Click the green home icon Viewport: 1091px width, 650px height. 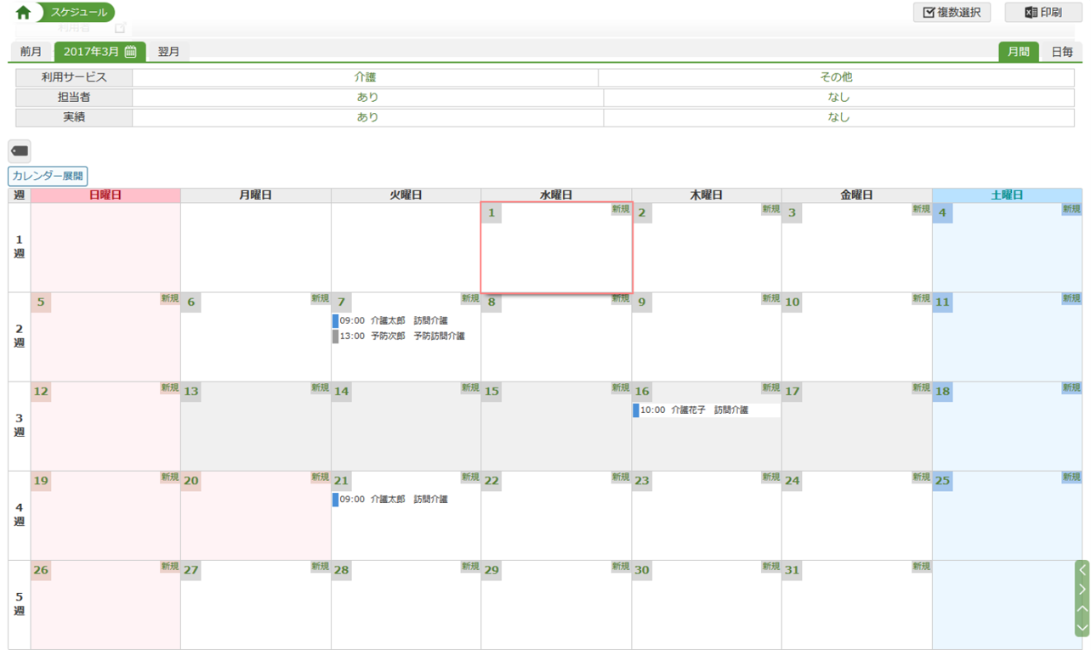(x=23, y=13)
